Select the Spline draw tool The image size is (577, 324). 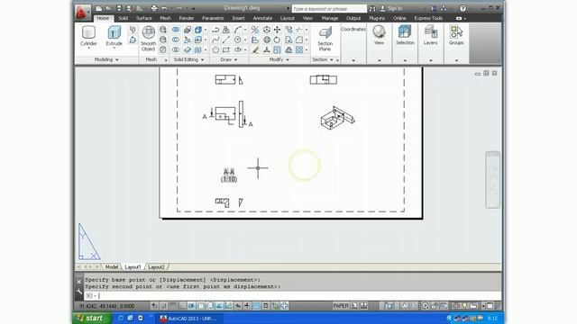[x=216, y=40]
